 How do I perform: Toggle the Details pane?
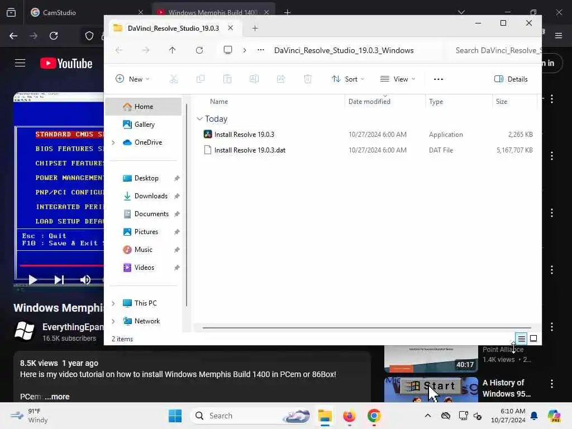tap(511, 79)
